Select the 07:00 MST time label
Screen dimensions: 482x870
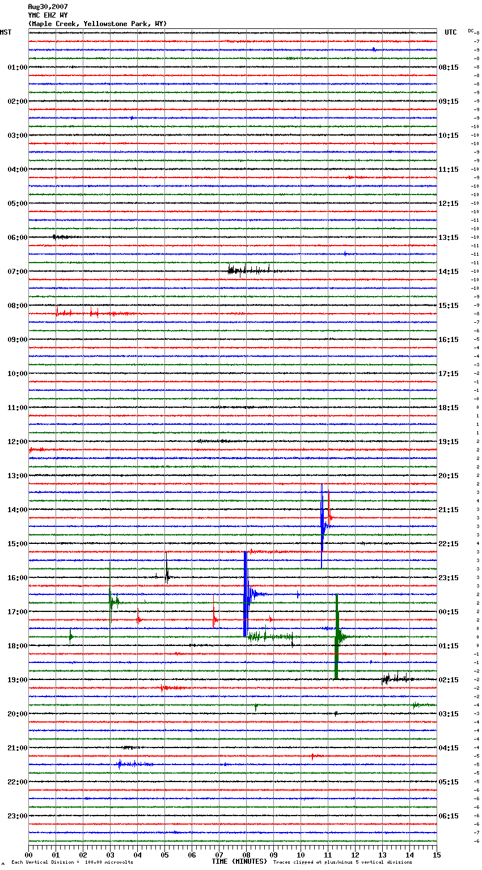18,272
